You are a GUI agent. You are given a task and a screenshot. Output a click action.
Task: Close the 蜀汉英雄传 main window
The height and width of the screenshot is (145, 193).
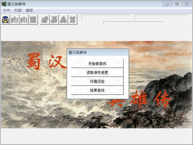tap(187, 4)
